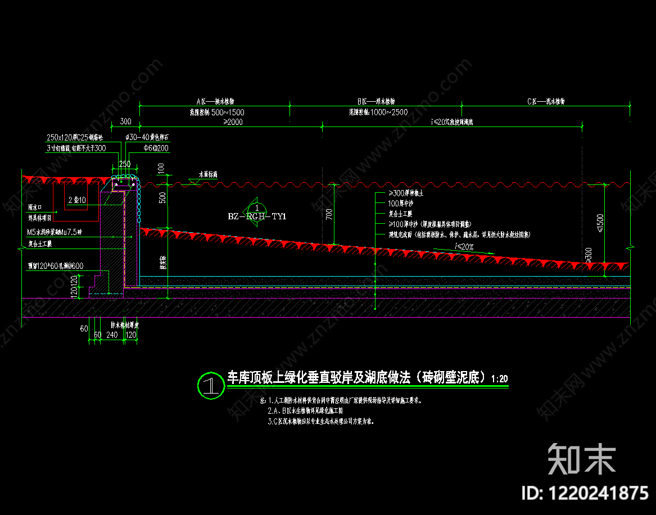Select the 防水卷材厚度 label under the wall
656x515 pixels.
(x=125, y=324)
